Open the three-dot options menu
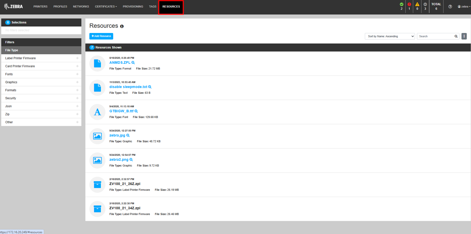This screenshot has height=234, width=471. pos(464,36)
